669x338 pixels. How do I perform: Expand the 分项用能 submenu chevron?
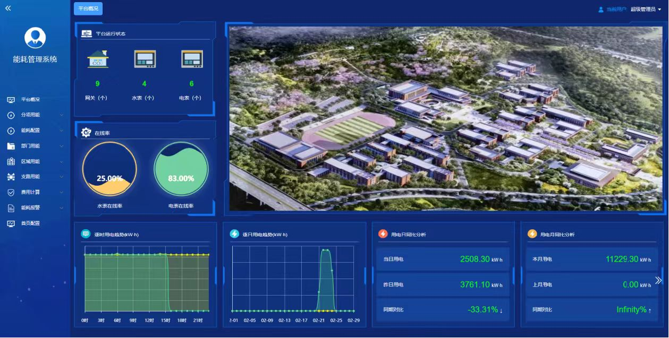click(62, 115)
